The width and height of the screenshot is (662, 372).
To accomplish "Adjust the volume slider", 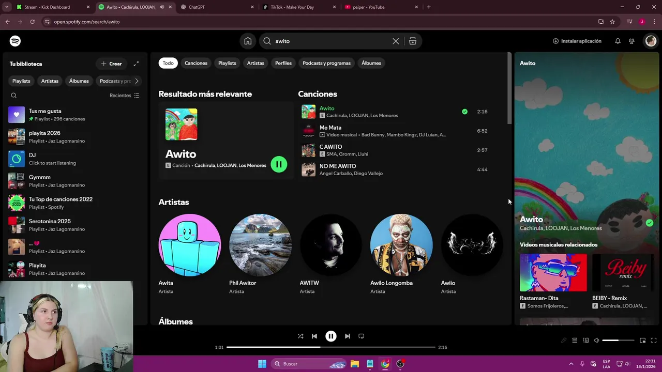I will click(x=618, y=340).
